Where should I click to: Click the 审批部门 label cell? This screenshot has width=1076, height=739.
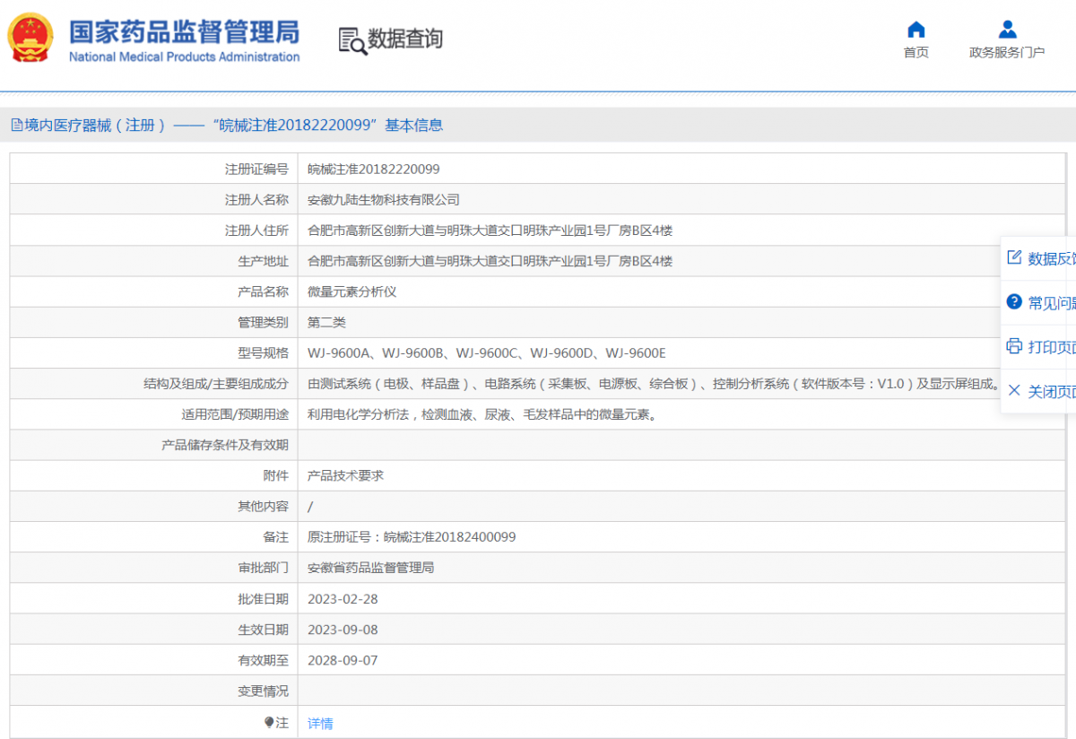154,568
